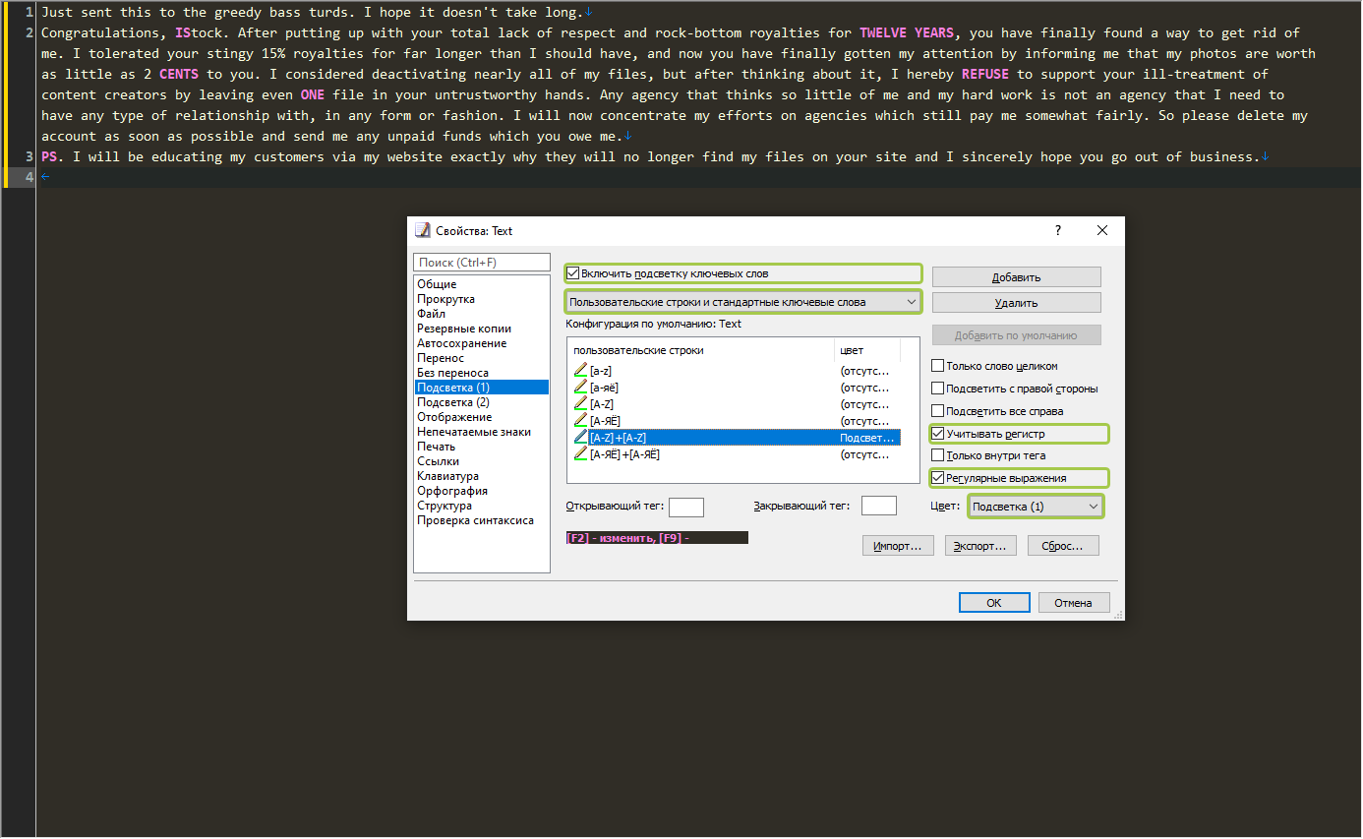Click pencil icon of the [a-z] row
1363x839 pixels.
point(580,371)
